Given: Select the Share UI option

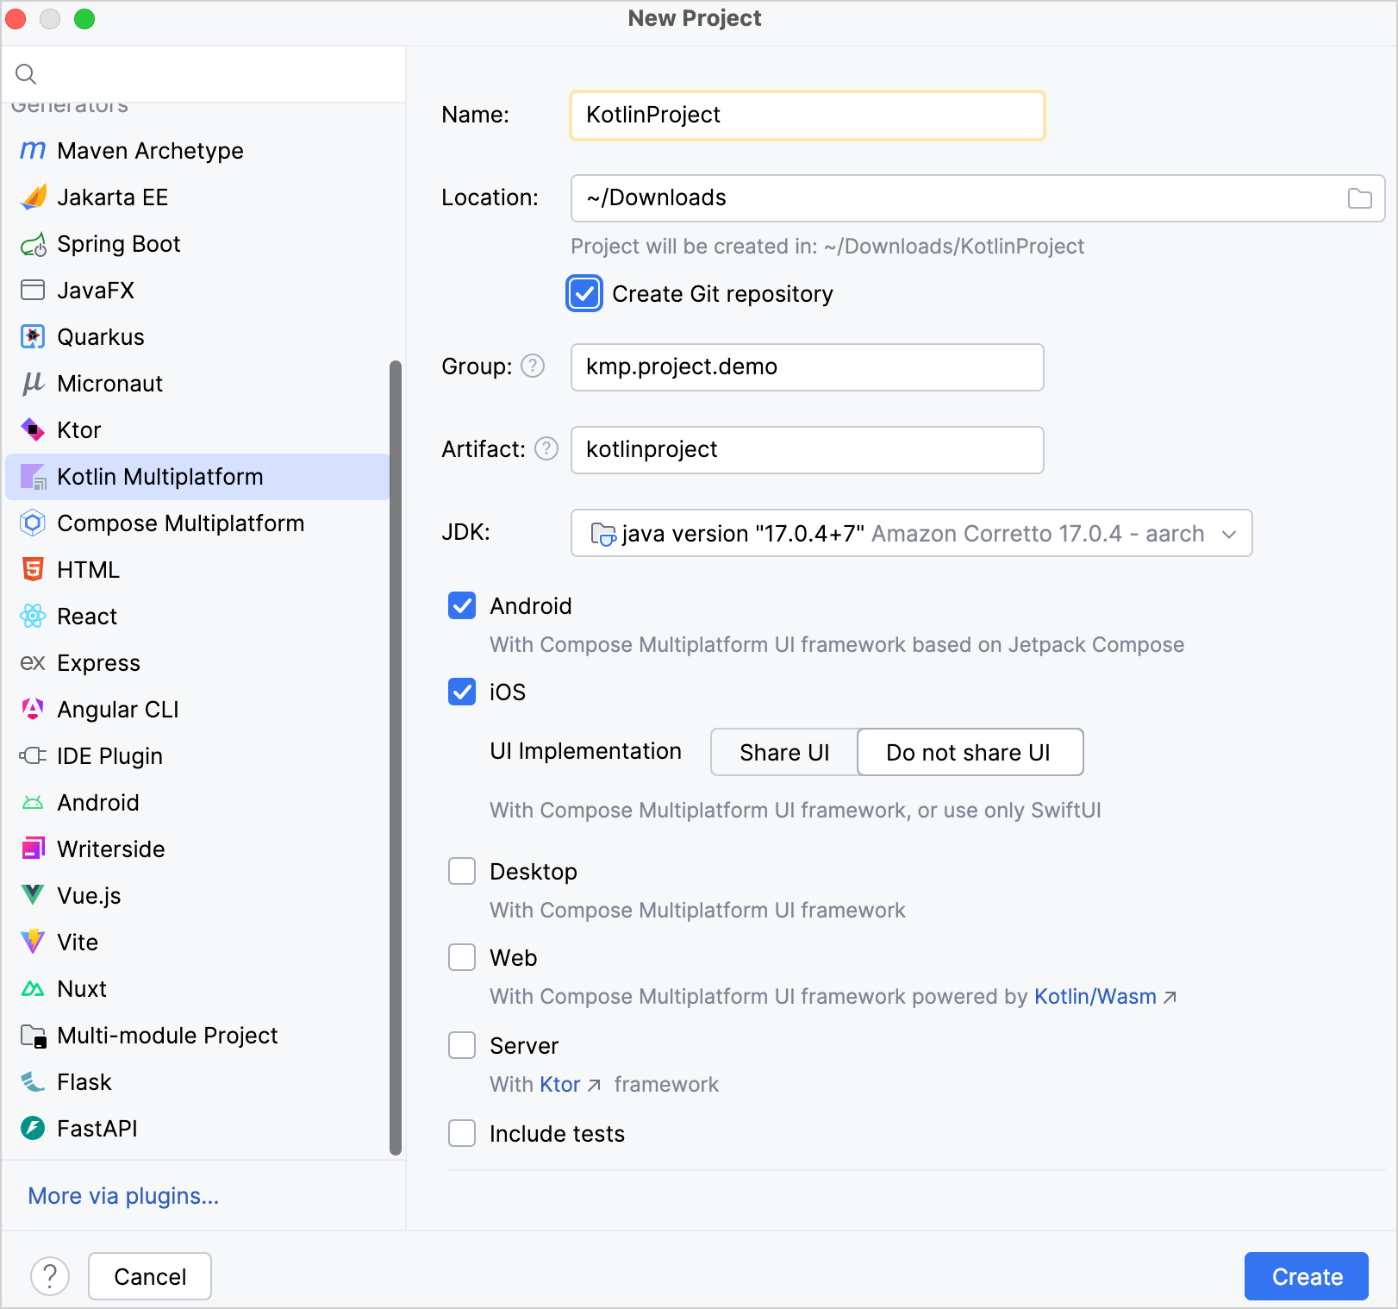Looking at the screenshot, I should point(783,752).
